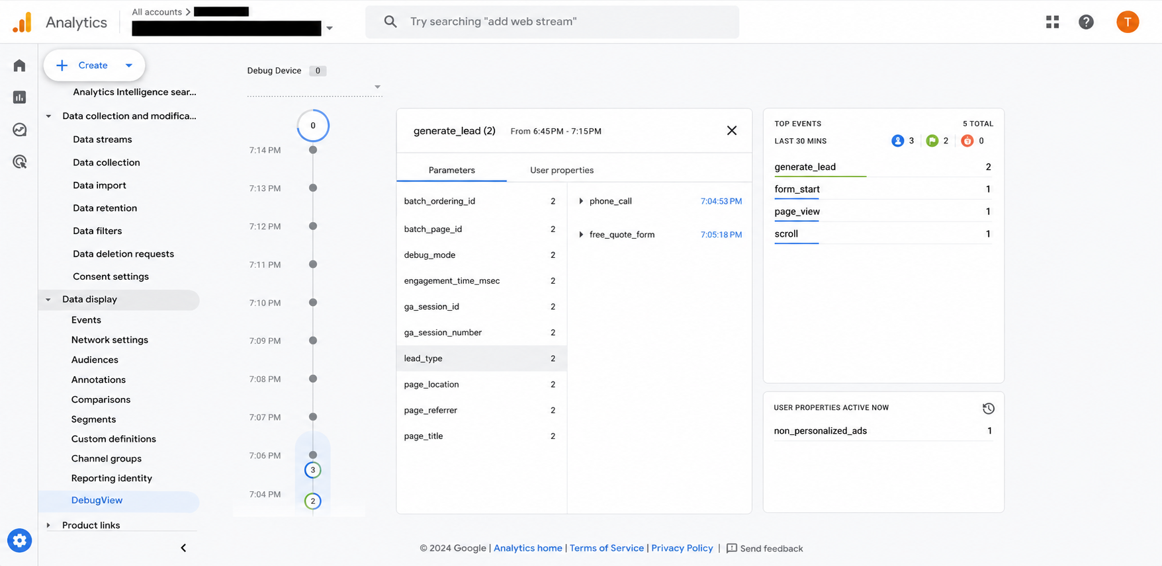Expand the phone_call event entry
This screenshot has width=1162, height=566.
click(x=581, y=201)
